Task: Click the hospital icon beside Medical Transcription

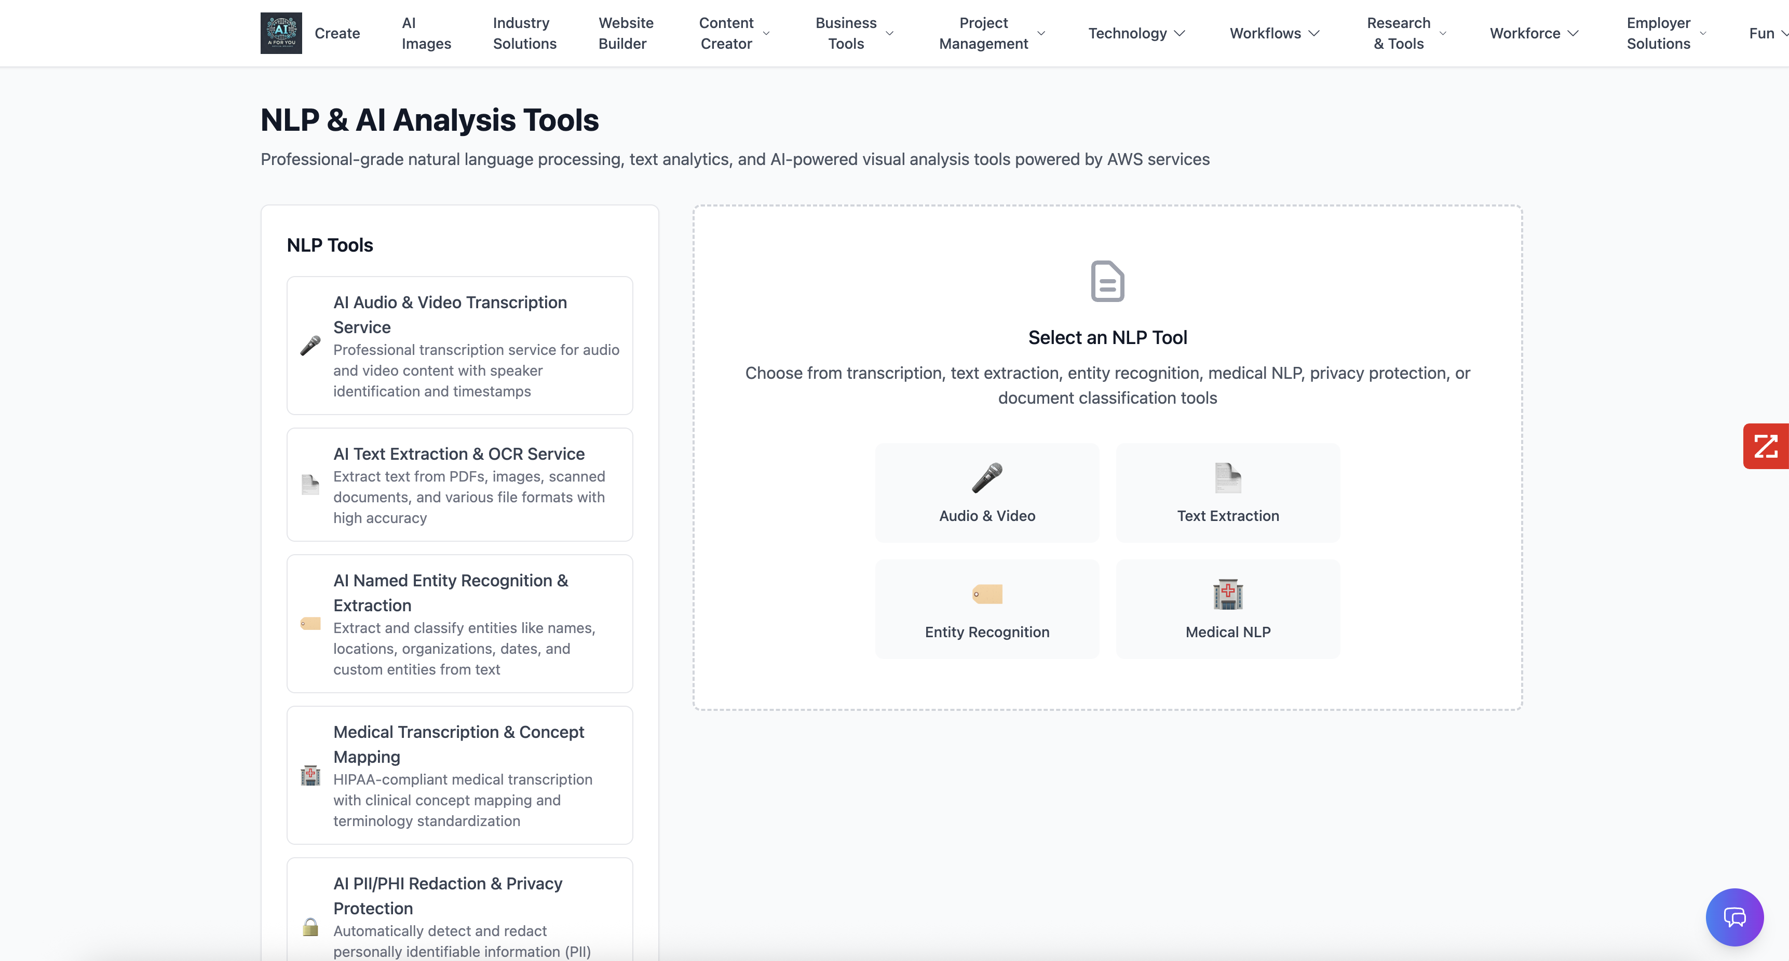Action: (310, 776)
